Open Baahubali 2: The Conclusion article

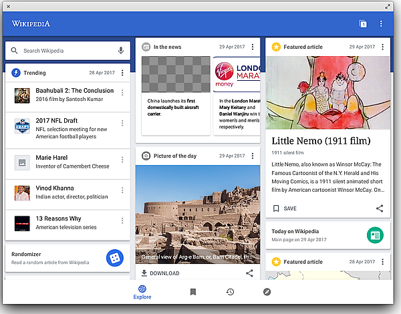(x=68, y=97)
